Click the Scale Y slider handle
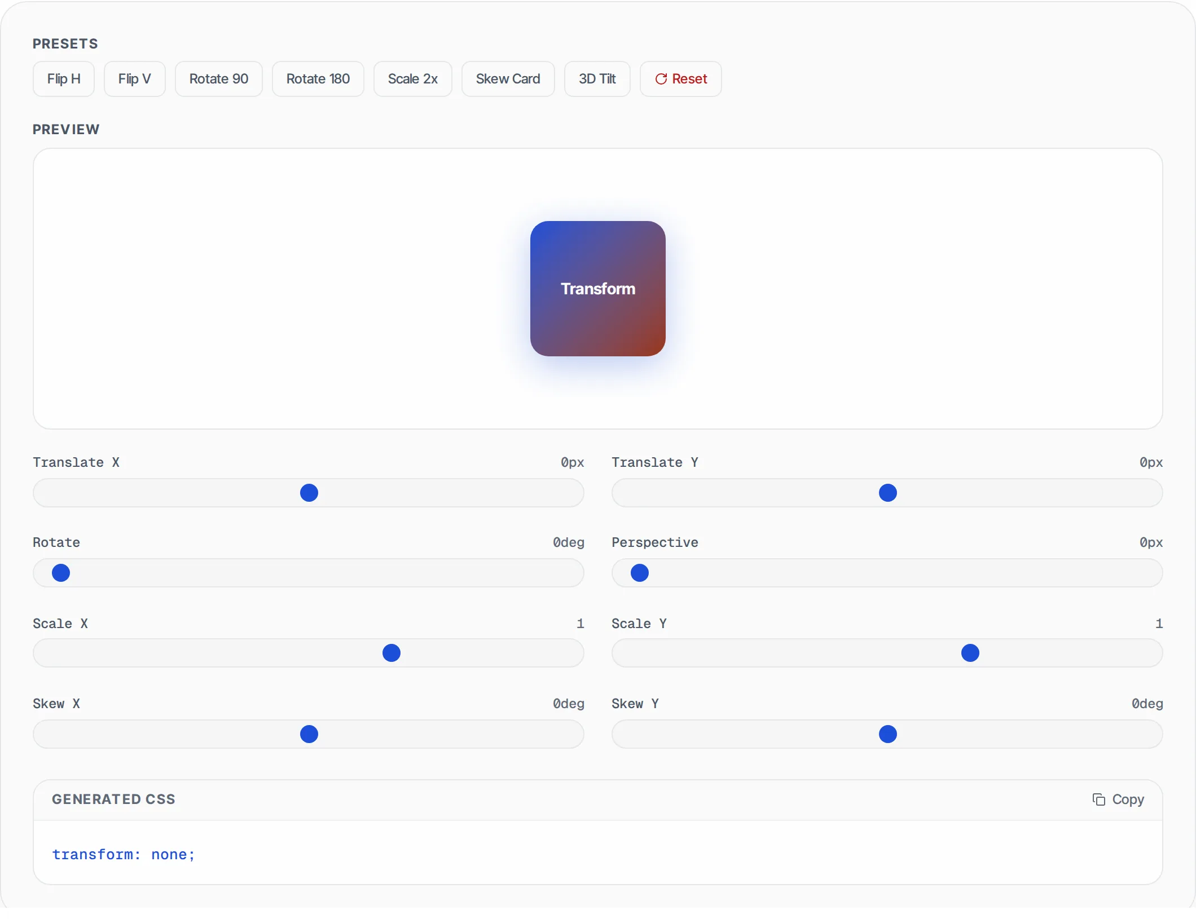The width and height of the screenshot is (1196, 919). (x=970, y=653)
